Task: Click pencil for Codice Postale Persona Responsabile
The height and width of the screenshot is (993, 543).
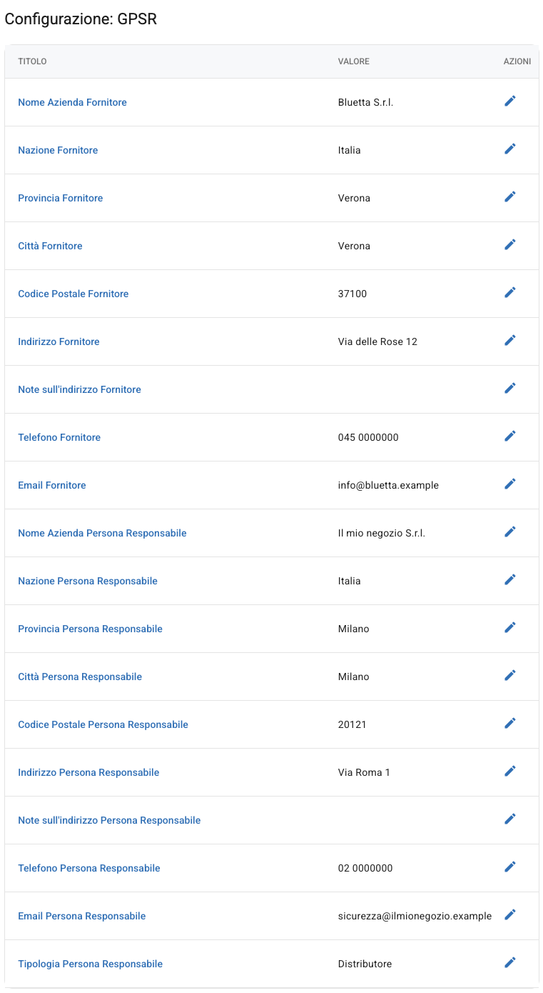Action: 509,724
